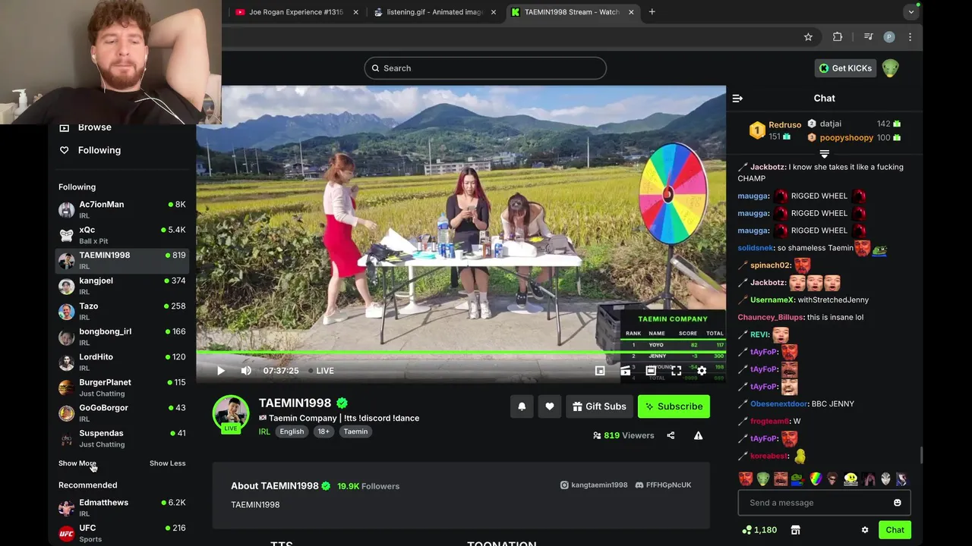Report the stream via warning icon
This screenshot has width=972, height=546.
[698, 435]
